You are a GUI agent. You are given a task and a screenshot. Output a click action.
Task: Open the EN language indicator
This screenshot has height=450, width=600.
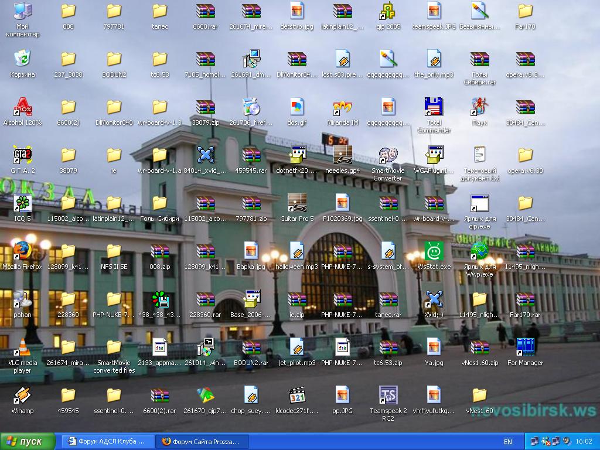pyautogui.click(x=508, y=442)
